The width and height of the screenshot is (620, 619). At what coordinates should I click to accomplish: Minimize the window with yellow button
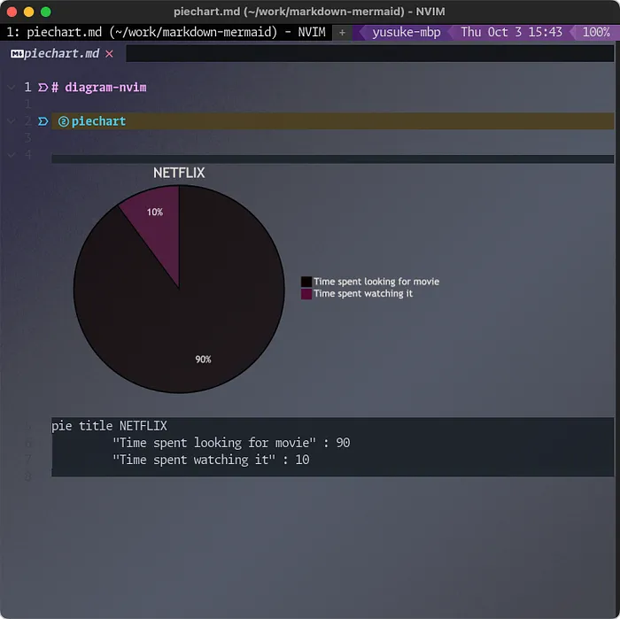[x=29, y=12]
